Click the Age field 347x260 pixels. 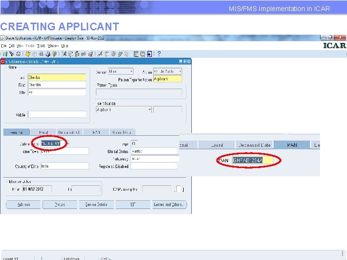click(x=134, y=143)
